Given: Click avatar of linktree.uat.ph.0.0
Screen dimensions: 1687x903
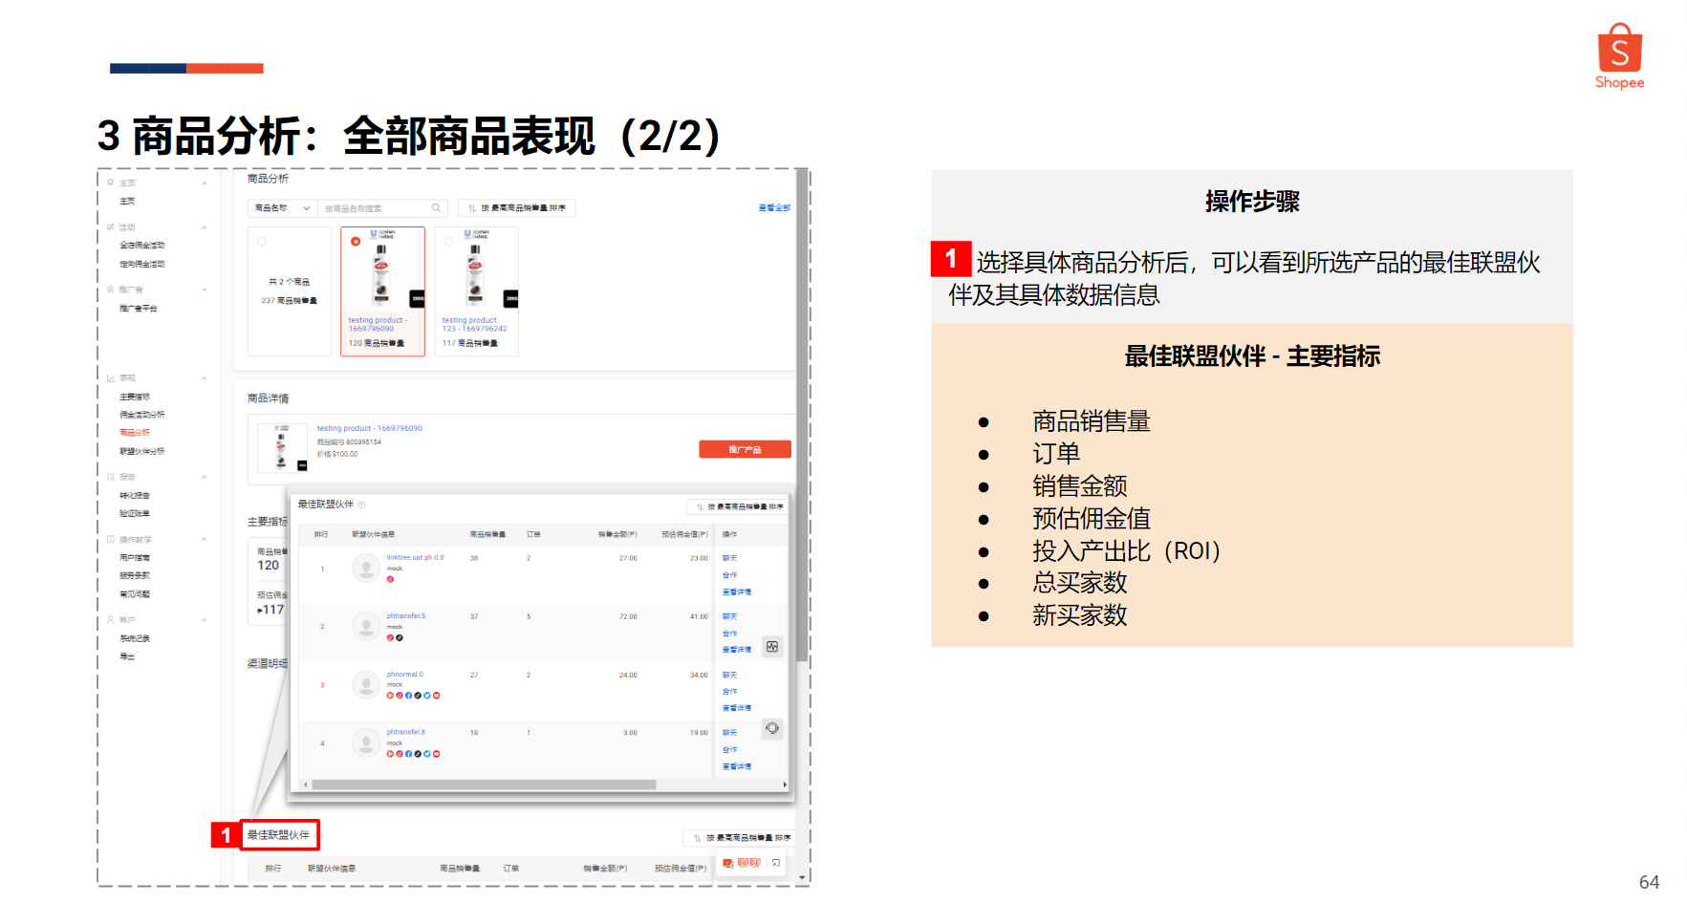Looking at the screenshot, I should click(365, 569).
